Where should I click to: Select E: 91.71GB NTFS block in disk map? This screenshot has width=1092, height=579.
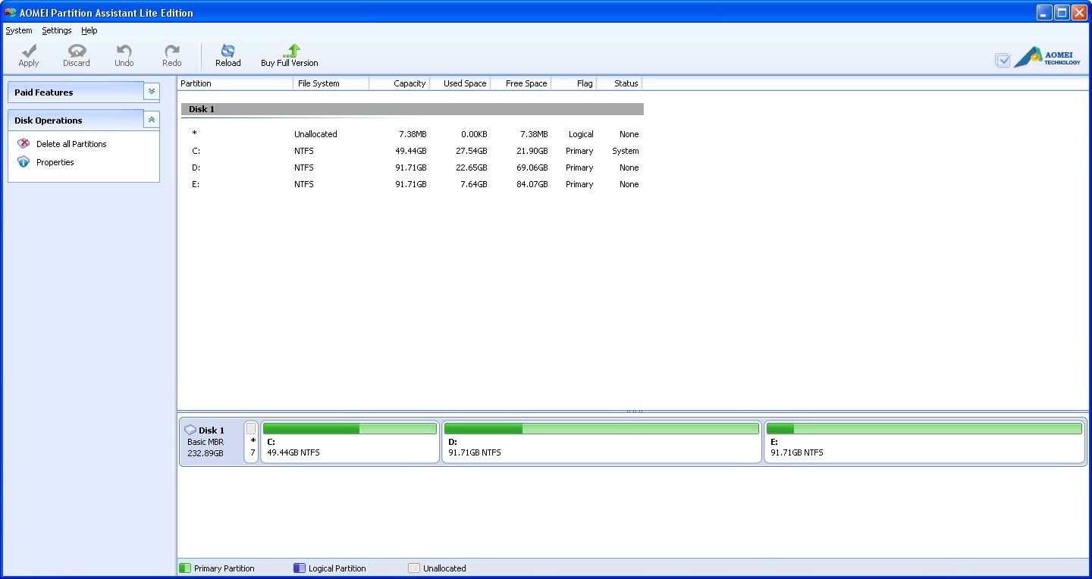click(924, 442)
